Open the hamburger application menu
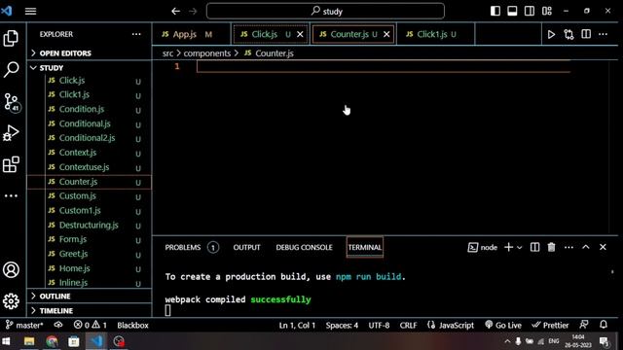 click(x=30, y=11)
